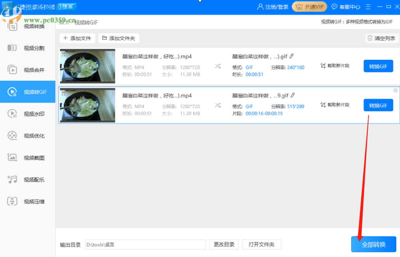The height and width of the screenshot is (257, 400).
Task: Click the 视频分割 split icon
Action: pos(12,48)
